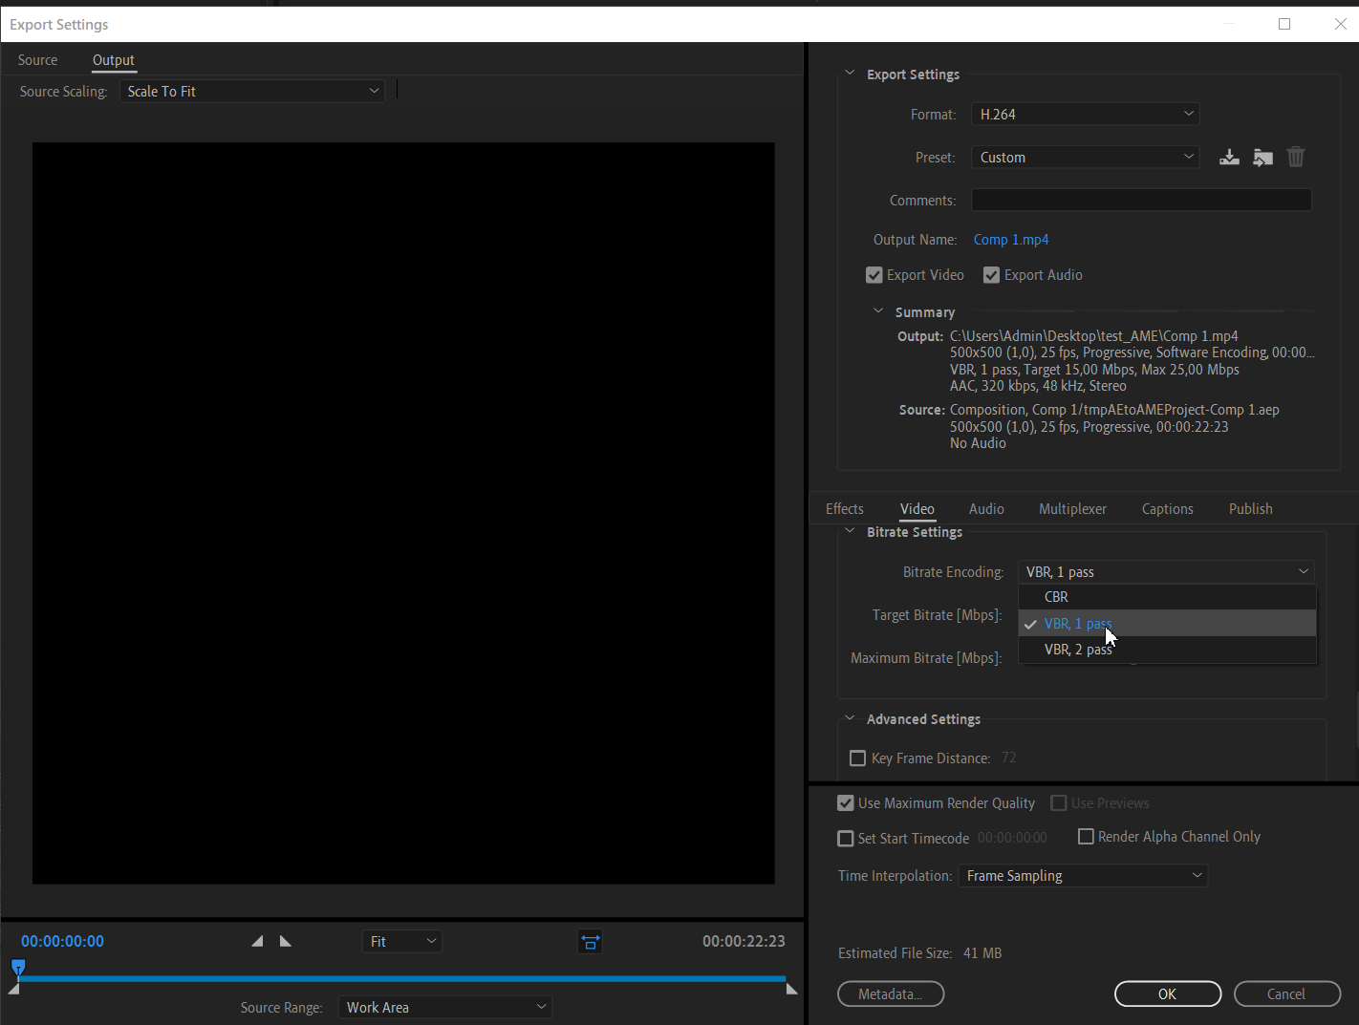Open the Source Range Work Area dropdown

(x=445, y=1008)
